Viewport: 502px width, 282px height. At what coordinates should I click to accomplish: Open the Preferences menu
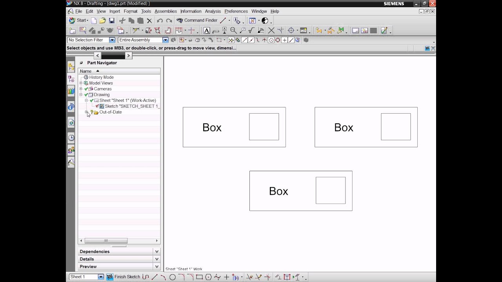[x=236, y=11]
